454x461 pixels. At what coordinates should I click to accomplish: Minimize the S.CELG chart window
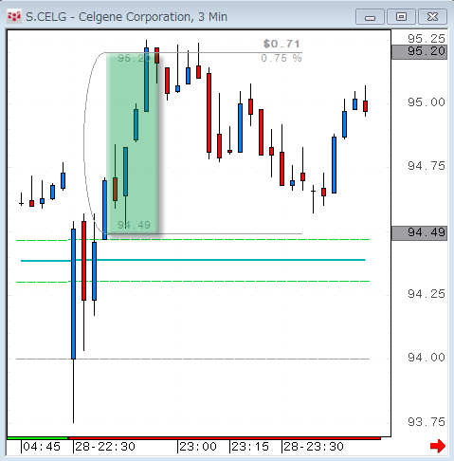(370, 17)
